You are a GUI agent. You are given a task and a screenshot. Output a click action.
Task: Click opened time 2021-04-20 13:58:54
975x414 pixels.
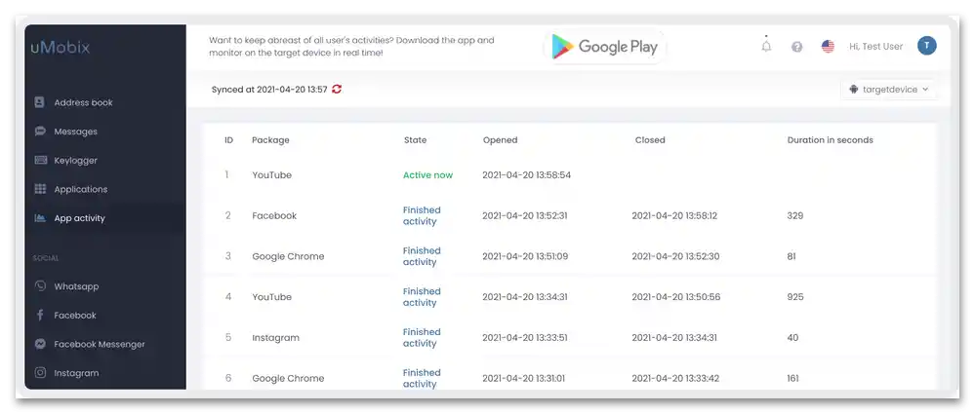point(527,175)
